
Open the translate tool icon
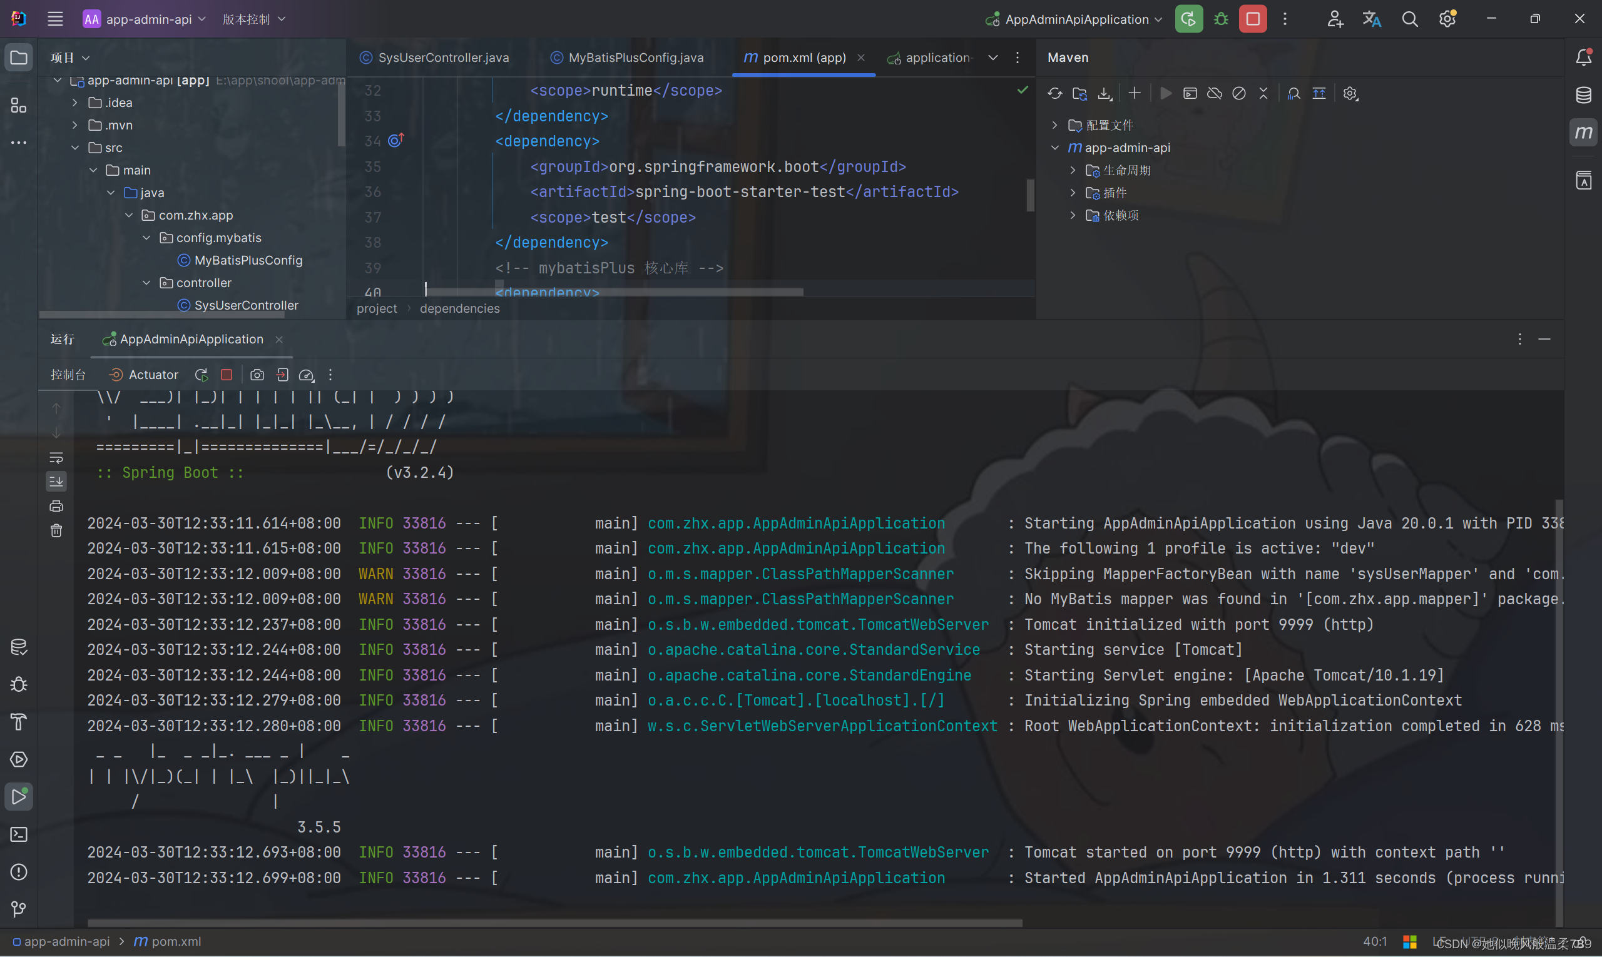[x=1372, y=19]
